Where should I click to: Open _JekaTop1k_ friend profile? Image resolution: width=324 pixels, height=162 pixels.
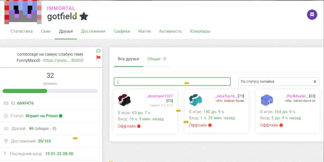pos(225,96)
